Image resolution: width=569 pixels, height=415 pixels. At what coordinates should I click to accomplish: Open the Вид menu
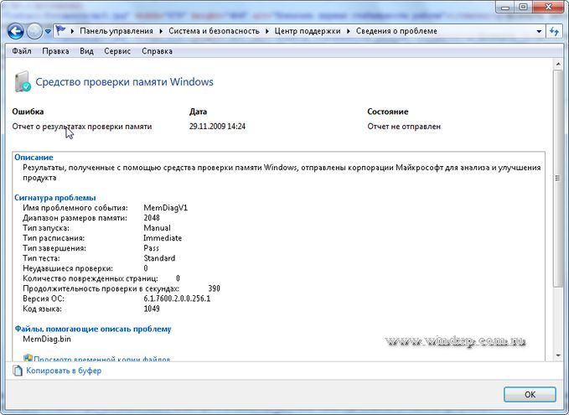click(x=86, y=51)
